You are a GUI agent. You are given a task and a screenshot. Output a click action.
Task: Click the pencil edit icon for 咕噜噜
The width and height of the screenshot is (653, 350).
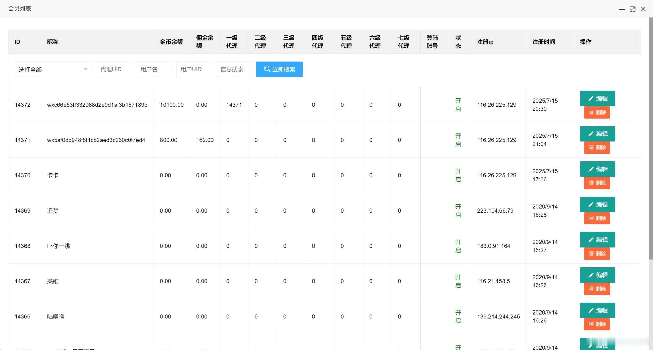coord(591,310)
